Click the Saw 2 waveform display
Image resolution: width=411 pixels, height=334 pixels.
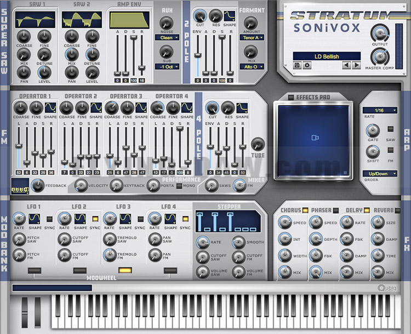(82, 20)
